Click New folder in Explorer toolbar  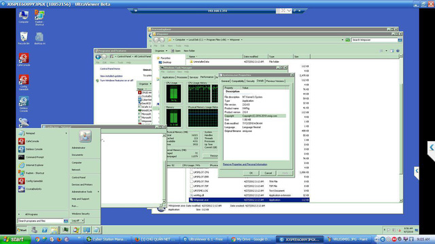coord(189,51)
